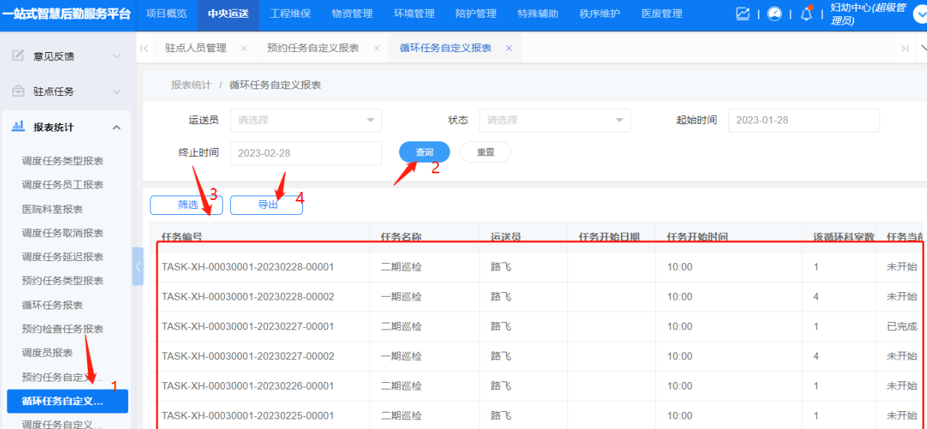
Task: Close the 循环任务自定义报表 tab
Action: [509, 48]
